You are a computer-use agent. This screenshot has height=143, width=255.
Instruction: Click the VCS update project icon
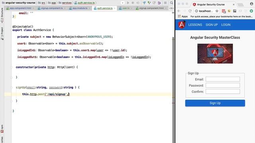144,3
